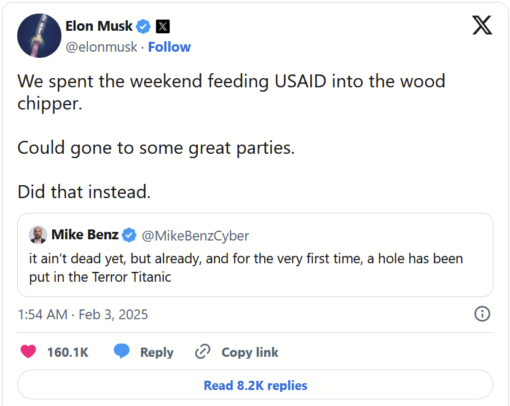Open the @elonmusk handle link

(101, 47)
